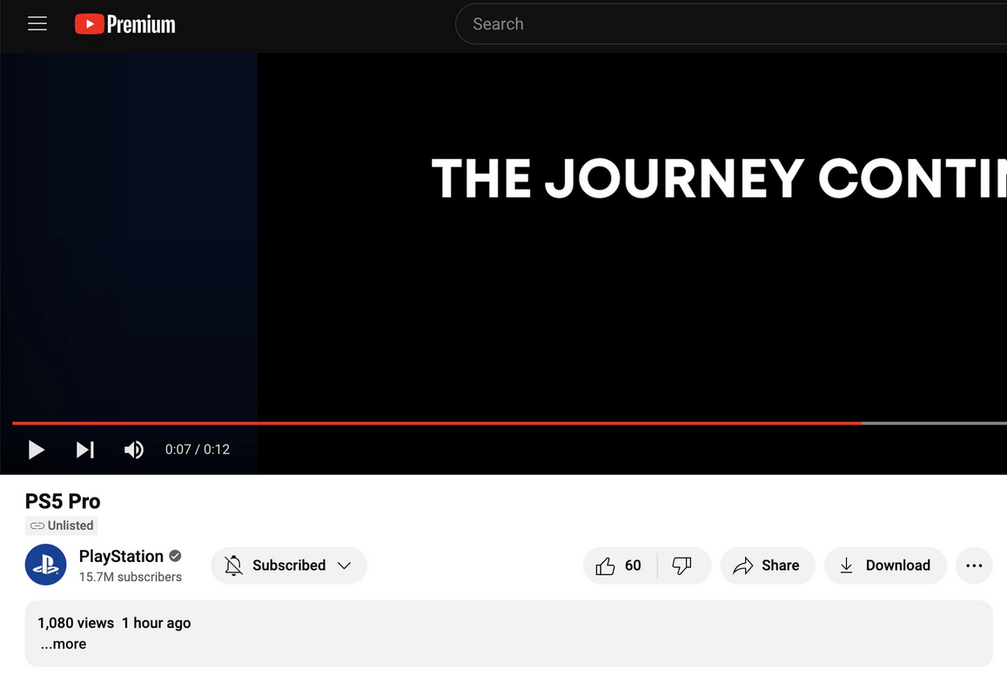The width and height of the screenshot is (1007, 696).
Task: Open the Subscribed notification dropdown
Action: pos(289,565)
